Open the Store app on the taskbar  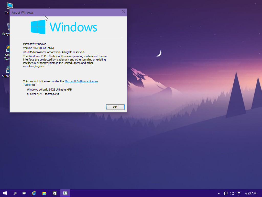[54, 193]
